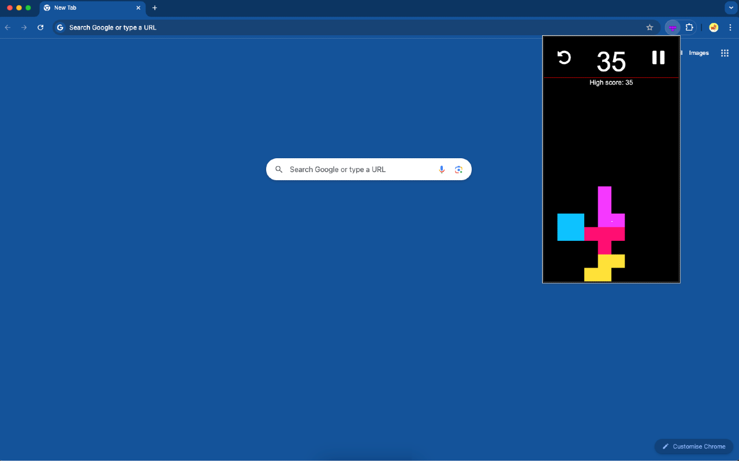Viewport: 739px width, 462px height.
Task: Pause the block game
Action: click(x=658, y=58)
